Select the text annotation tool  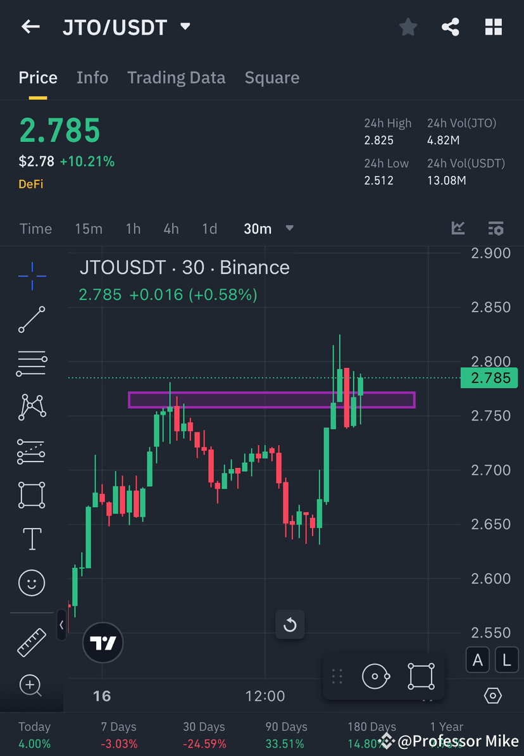32,538
